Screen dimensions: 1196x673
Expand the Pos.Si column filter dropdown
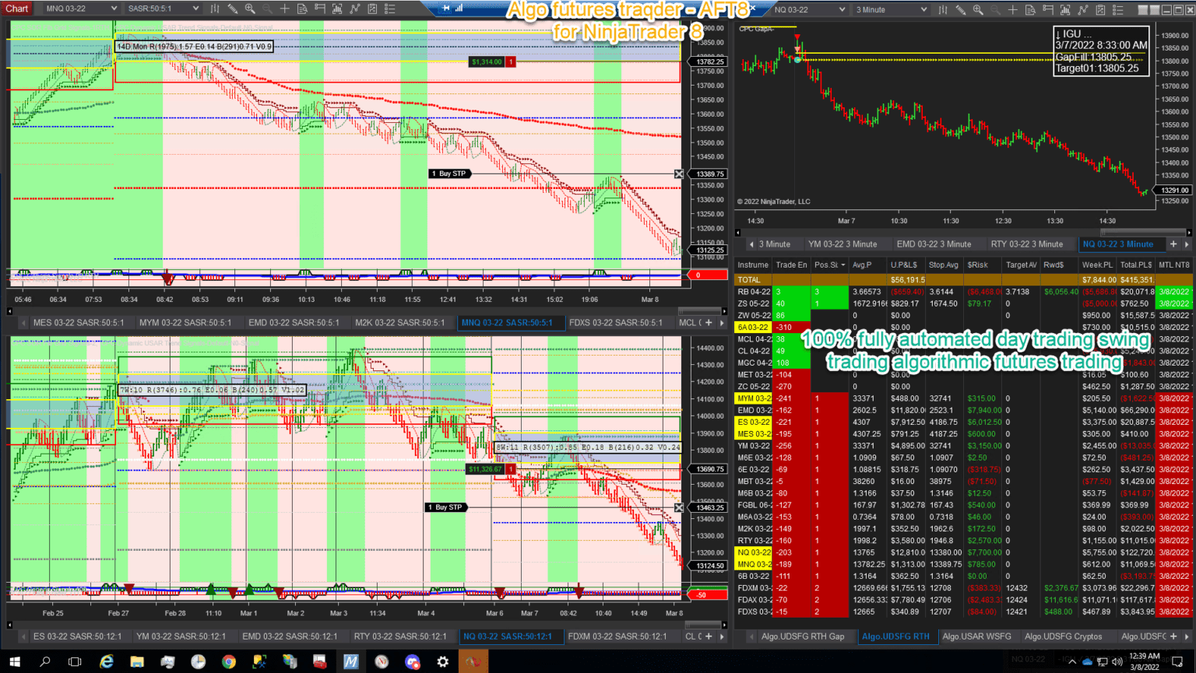click(842, 265)
